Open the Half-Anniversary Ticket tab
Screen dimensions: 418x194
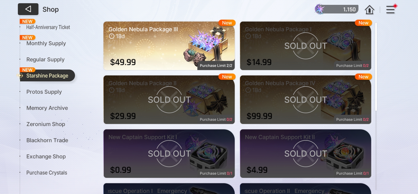click(48, 27)
